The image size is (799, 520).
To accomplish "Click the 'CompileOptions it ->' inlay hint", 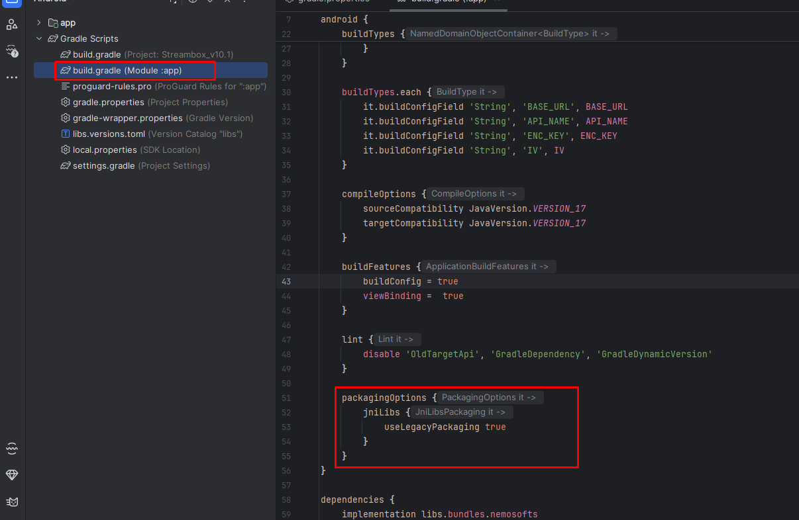I will [474, 194].
